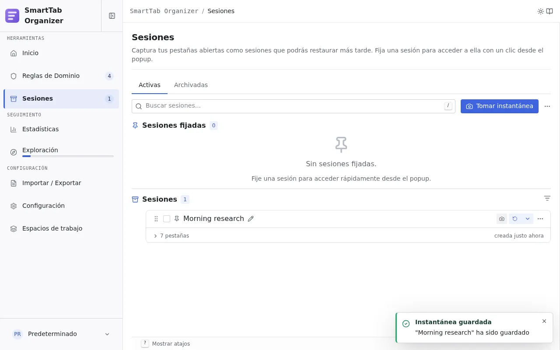
Task: Edit Morning research name pencil icon
Action: click(251, 219)
